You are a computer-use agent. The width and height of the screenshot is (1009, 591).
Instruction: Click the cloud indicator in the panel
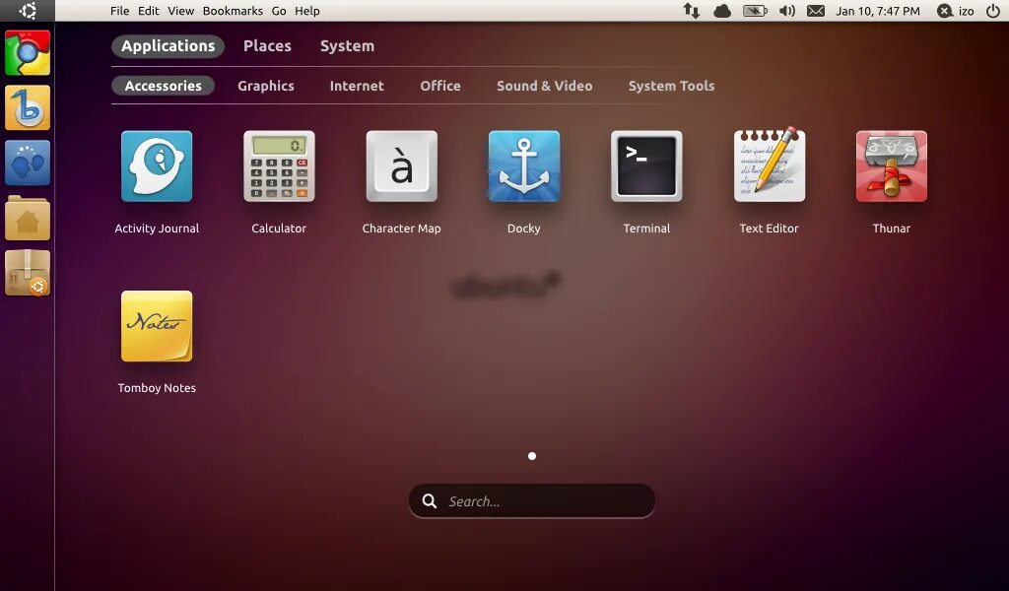point(722,10)
